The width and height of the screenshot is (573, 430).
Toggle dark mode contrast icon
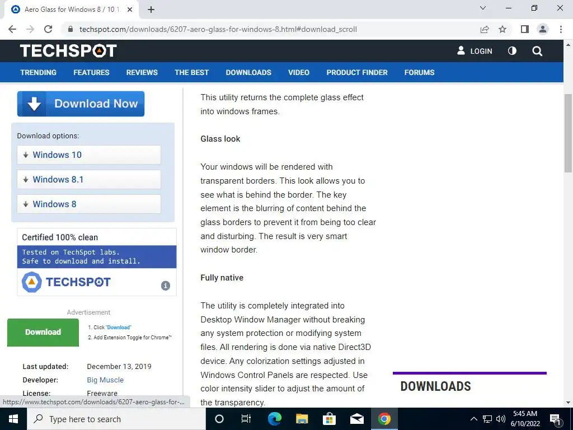click(x=513, y=51)
